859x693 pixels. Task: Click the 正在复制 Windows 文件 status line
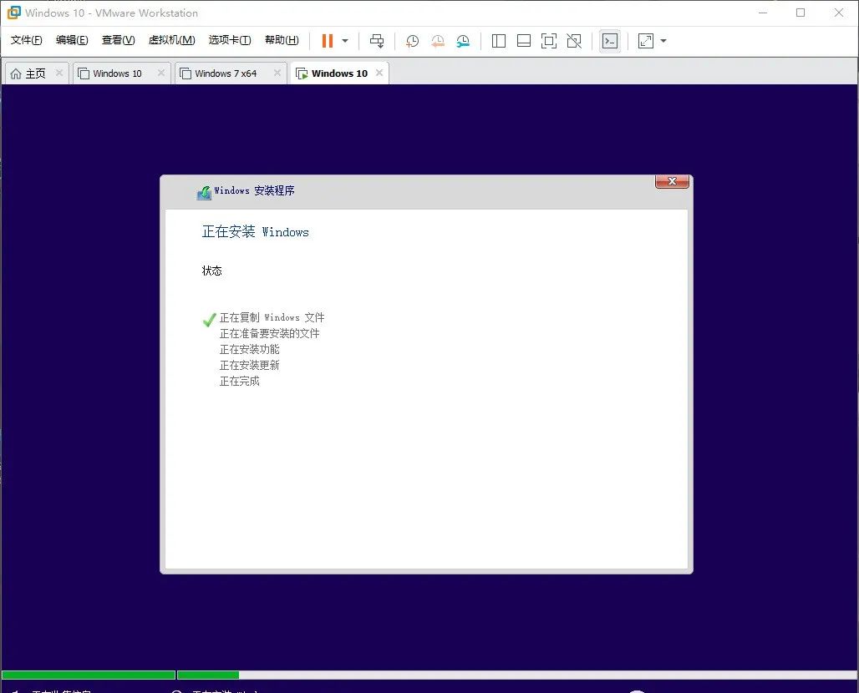pyautogui.click(x=271, y=318)
